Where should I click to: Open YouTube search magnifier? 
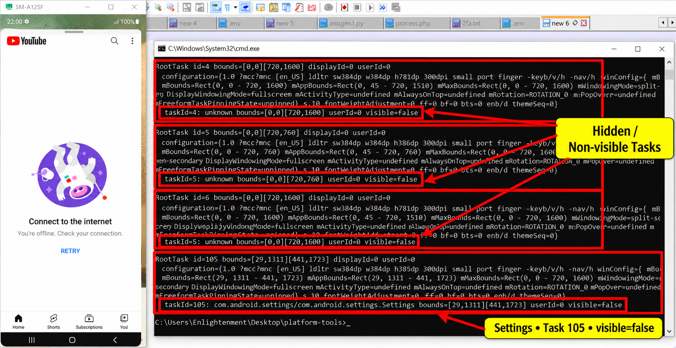pos(114,41)
